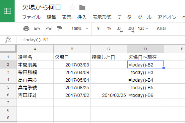The height and width of the screenshot is (123, 185).
Task: Redo the last action
Action: pyautogui.click(x=48, y=29)
